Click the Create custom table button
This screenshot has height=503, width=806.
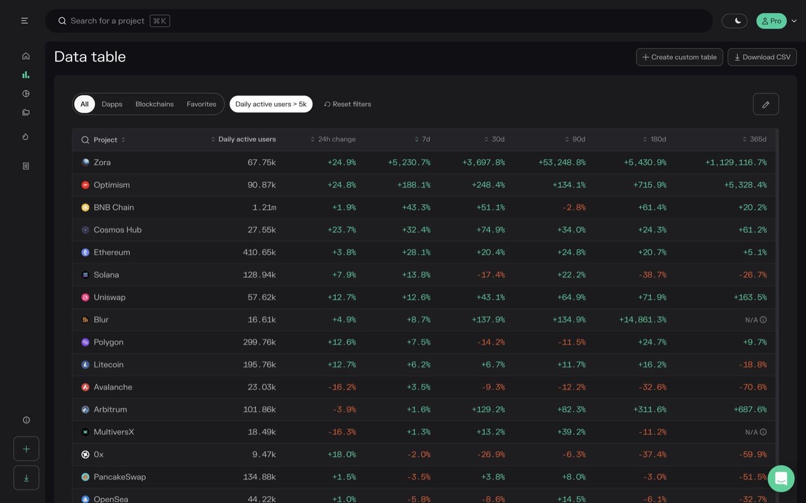[x=680, y=57]
